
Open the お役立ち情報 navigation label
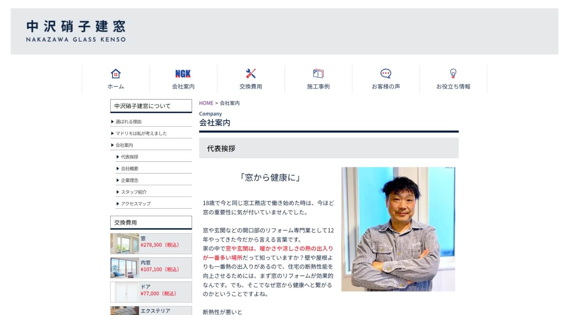453,87
